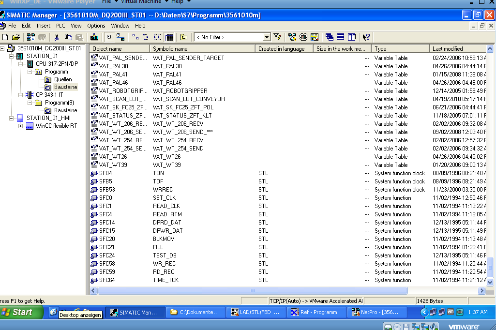The width and height of the screenshot is (496, 330).
Task: Click the Open project folder icon
Action: click(x=16, y=37)
